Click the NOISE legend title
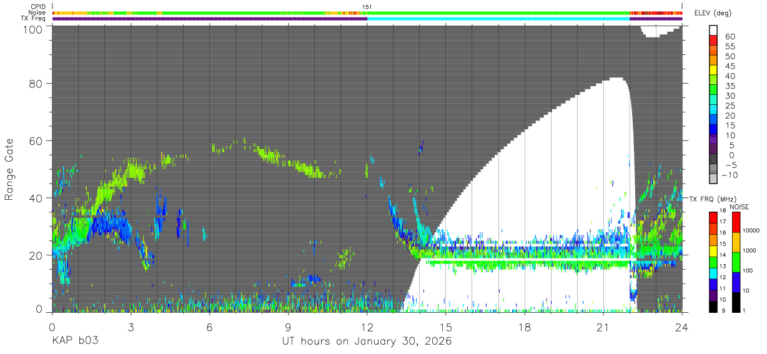Image resolution: width=767 pixels, height=354 pixels. click(x=740, y=207)
